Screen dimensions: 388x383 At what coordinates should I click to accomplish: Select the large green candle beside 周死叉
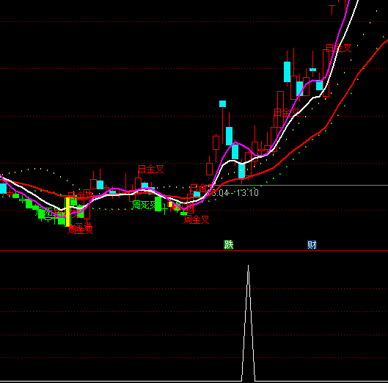tap(158, 204)
